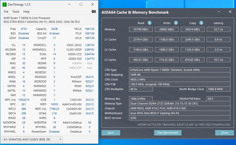236x145 pixels.
Task: Click the CPU Type OctalCore AMD Ryzen field
Action: [179, 70]
